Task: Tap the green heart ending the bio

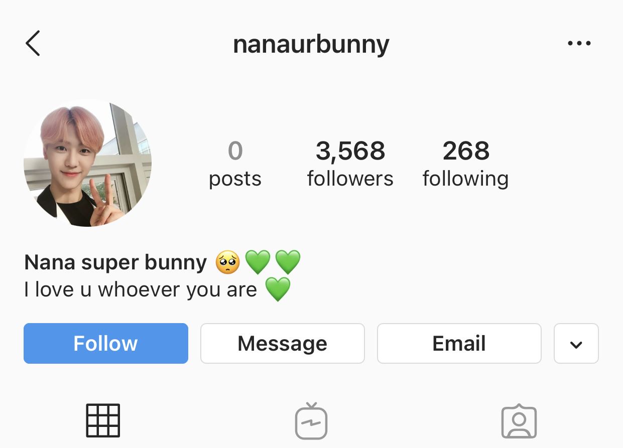Action: [x=278, y=289]
